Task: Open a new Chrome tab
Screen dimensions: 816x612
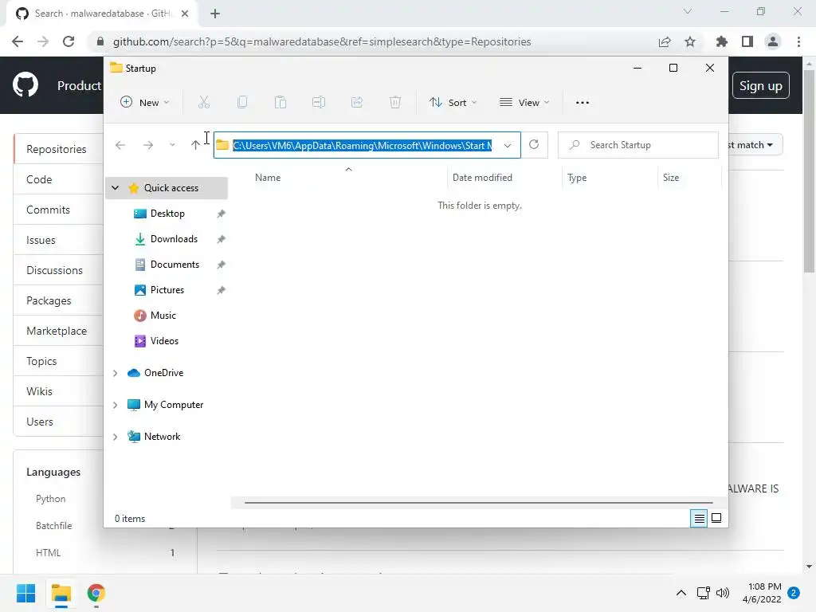Action: coord(215,14)
